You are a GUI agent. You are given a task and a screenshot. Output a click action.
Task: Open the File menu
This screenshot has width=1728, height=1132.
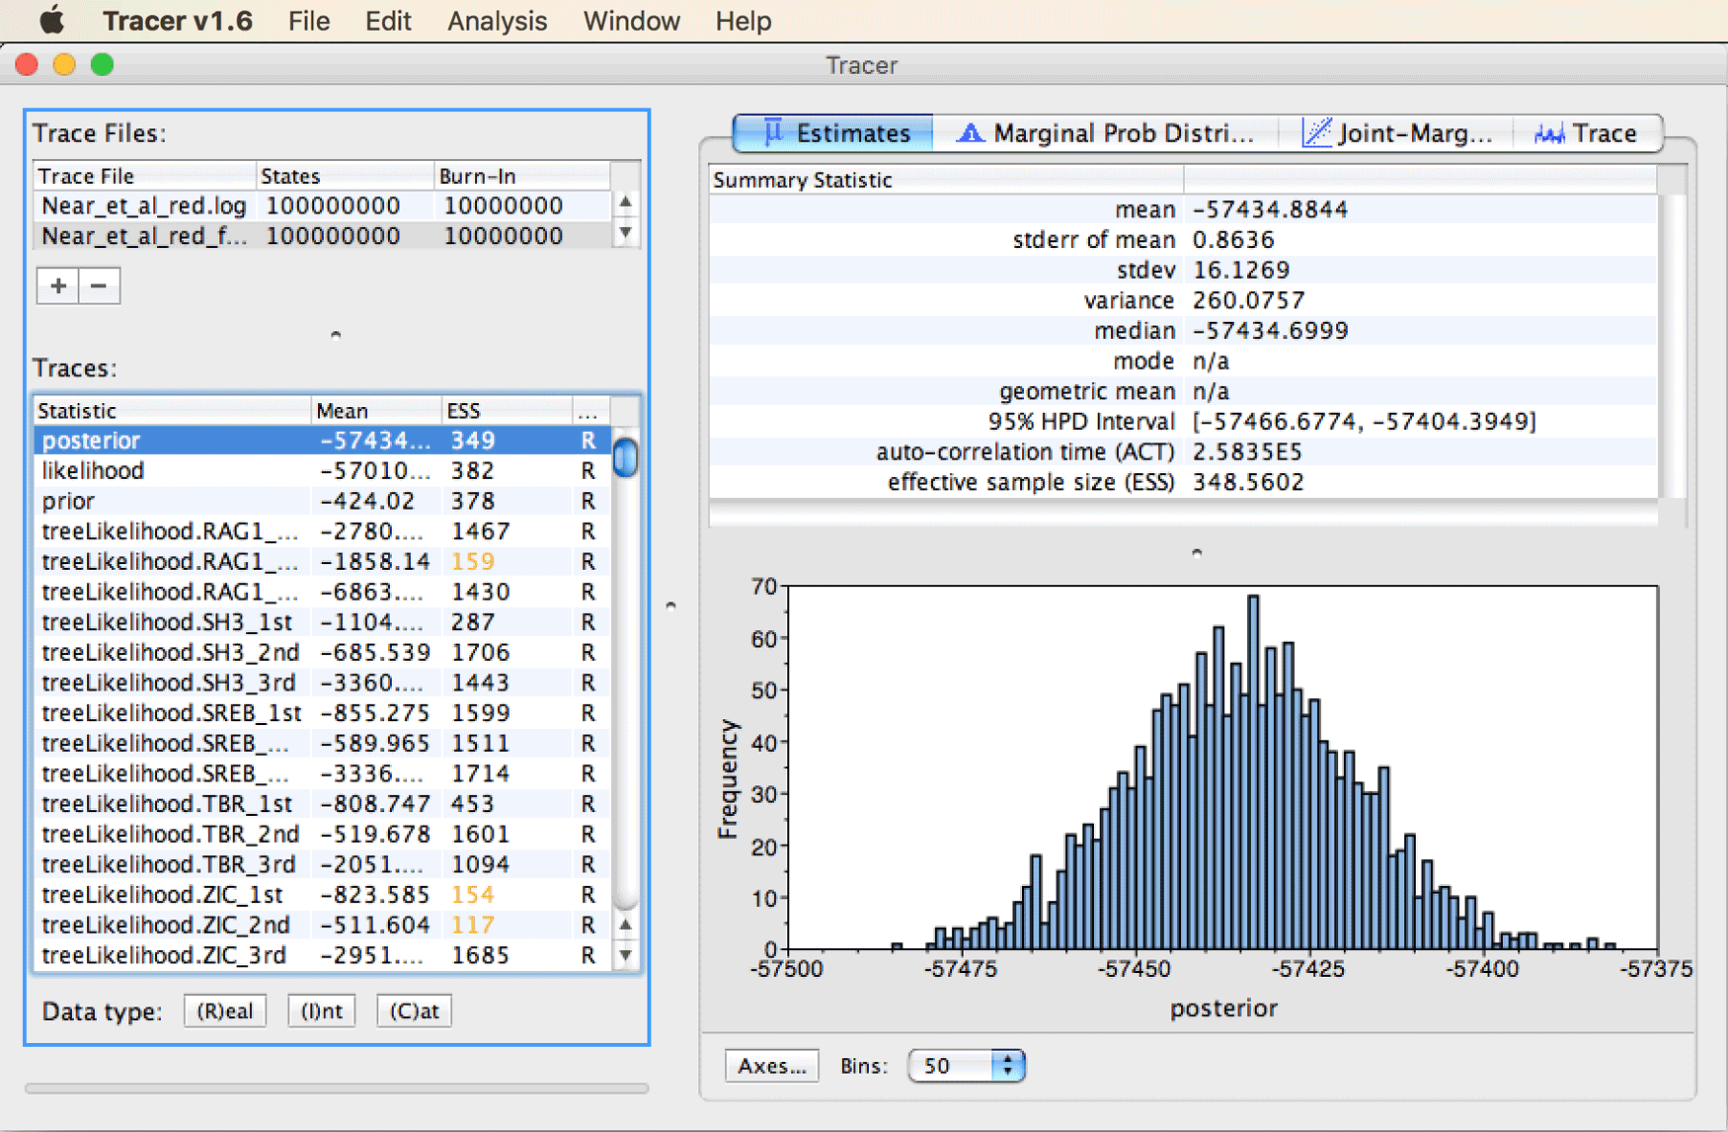pos(309,21)
